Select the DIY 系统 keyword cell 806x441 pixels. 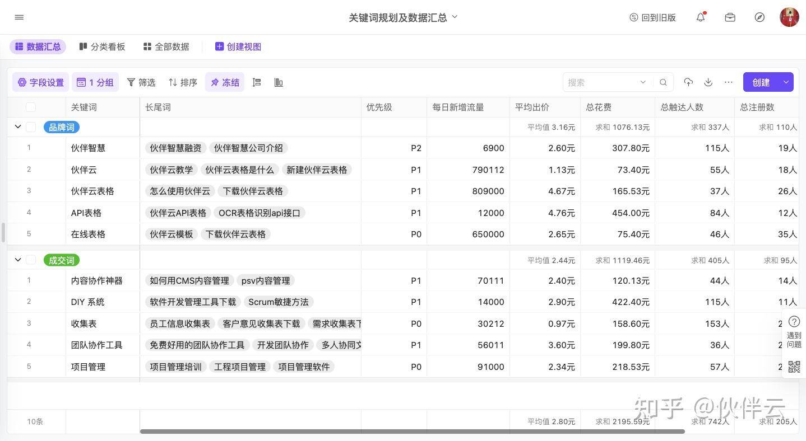click(x=103, y=302)
